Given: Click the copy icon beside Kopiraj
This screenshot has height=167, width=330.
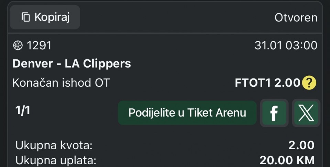Looking at the screenshot, I should (x=26, y=17).
